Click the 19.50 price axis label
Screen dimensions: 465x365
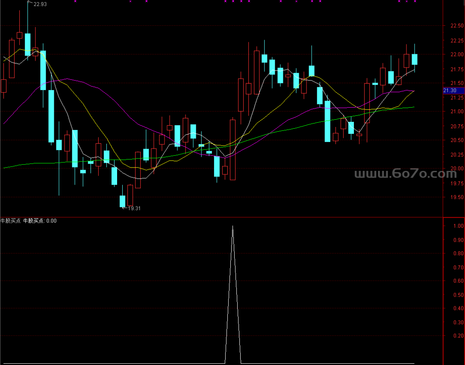coord(457,197)
